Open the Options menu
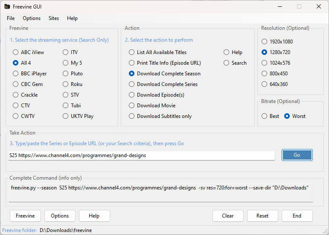Image resolution: width=329 pixels, height=235 pixels. click(32, 18)
